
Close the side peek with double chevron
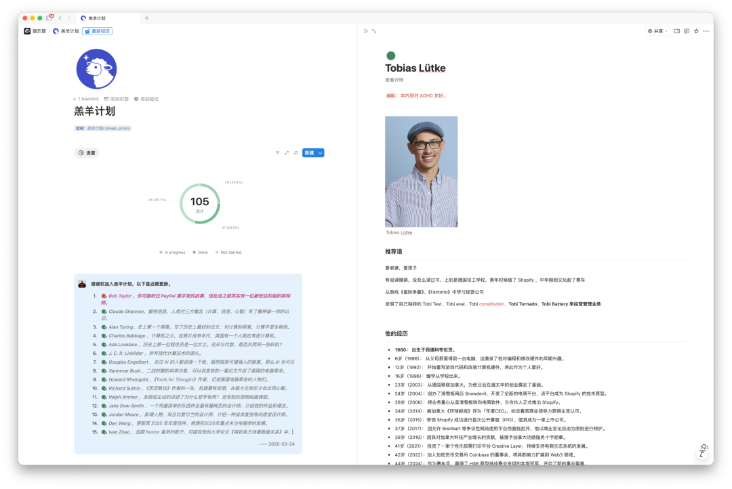[365, 31]
